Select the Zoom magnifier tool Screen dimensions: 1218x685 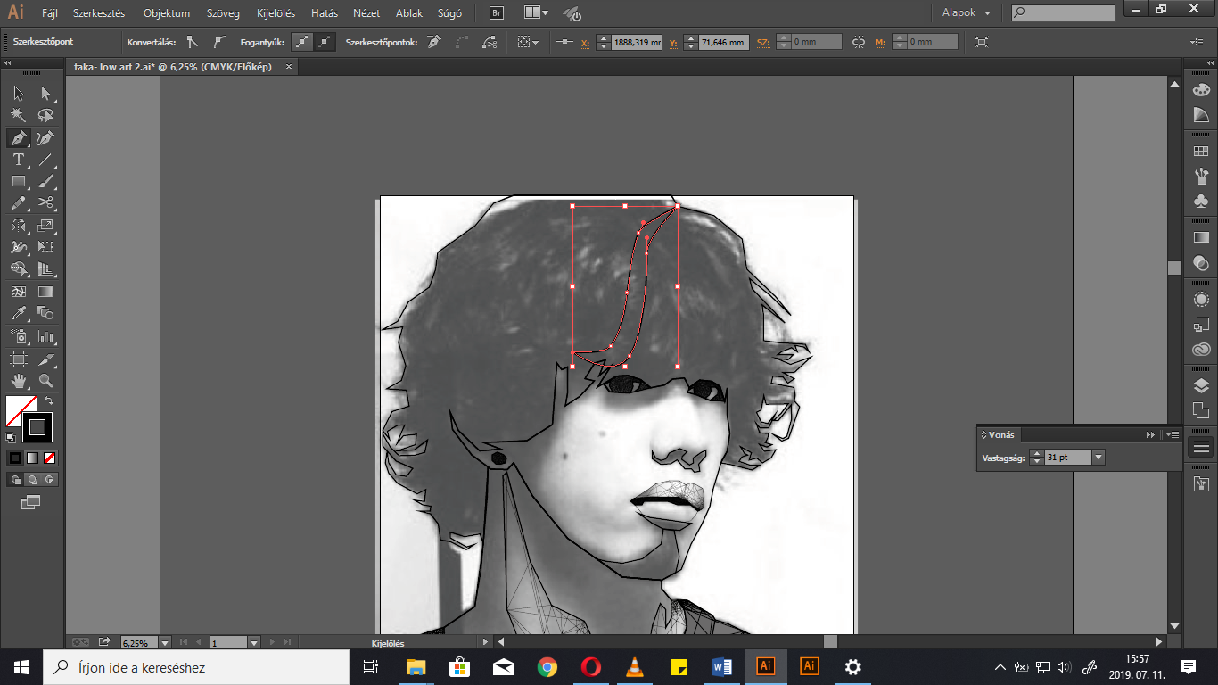coord(45,381)
